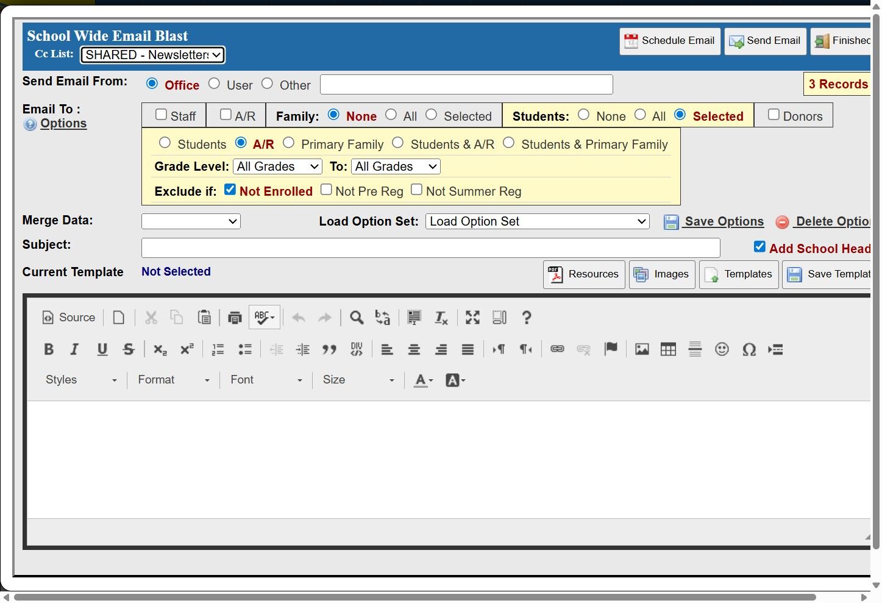
Task: Select Students All radio button
Action: (640, 115)
